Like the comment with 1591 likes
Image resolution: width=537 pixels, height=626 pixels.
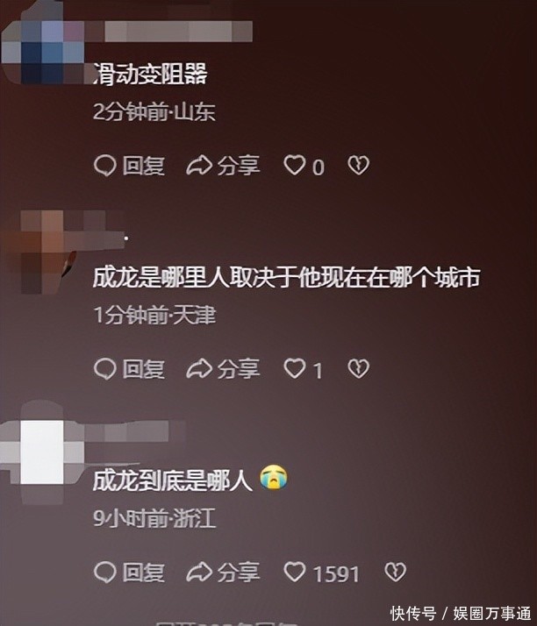(295, 573)
